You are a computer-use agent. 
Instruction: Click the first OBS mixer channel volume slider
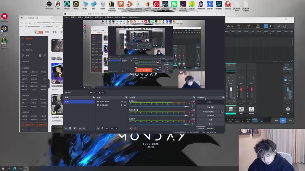tap(158, 106)
